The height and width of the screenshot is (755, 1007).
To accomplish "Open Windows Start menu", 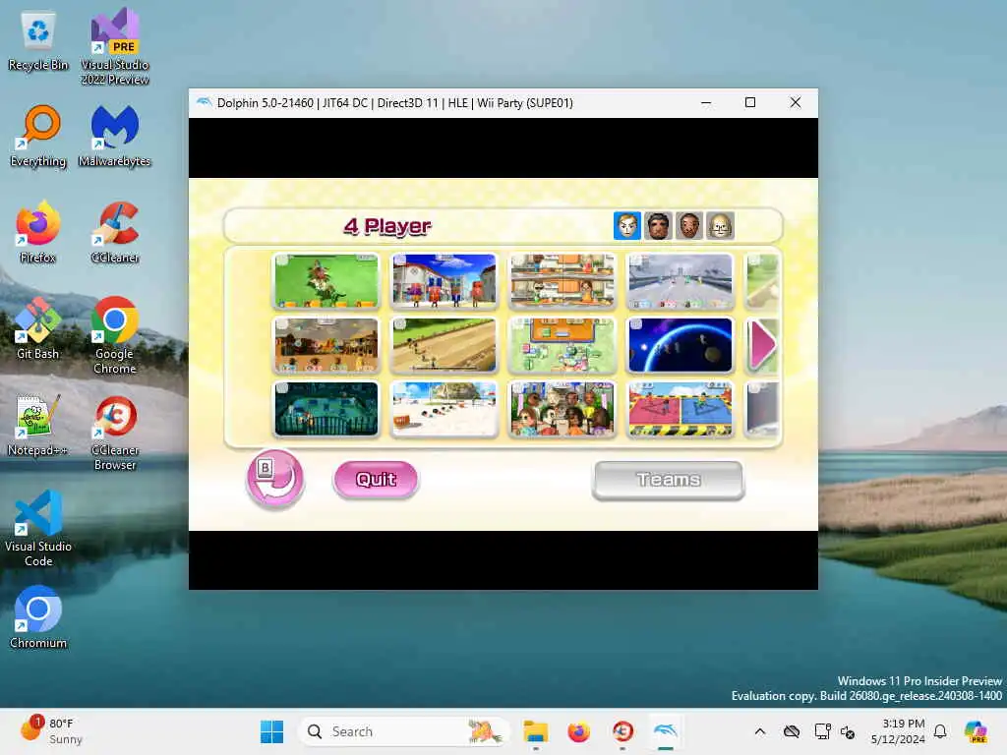I will [x=271, y=731].
